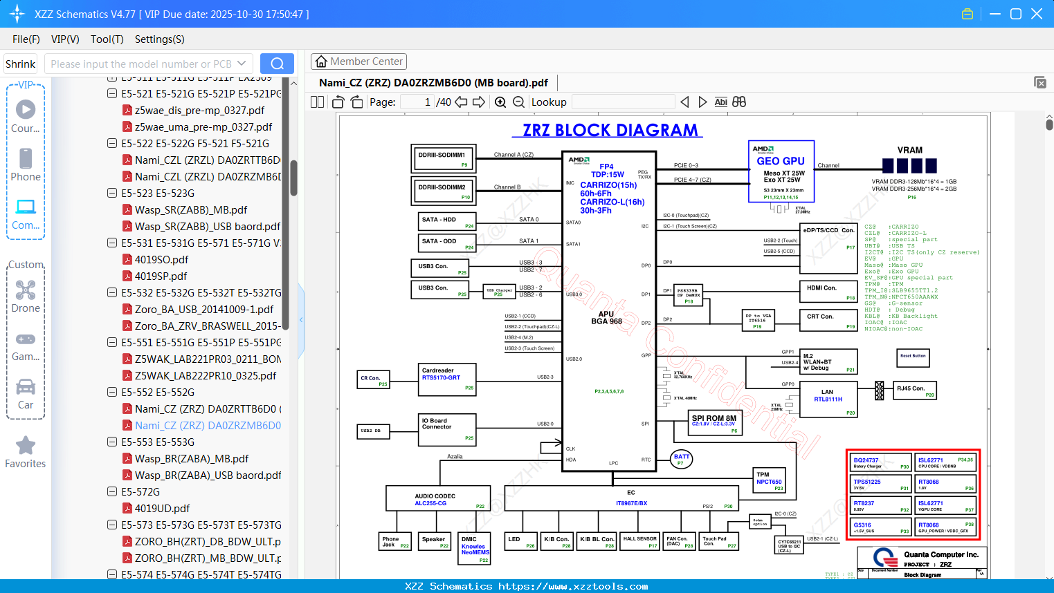Click the Lookup text field

pyautogui.click(x=623, y=102)
